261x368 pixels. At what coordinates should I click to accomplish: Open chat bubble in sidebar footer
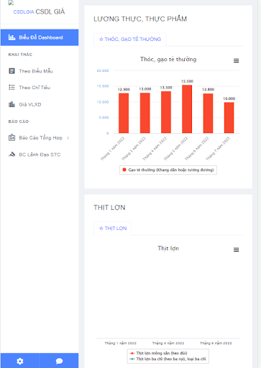[x=59, y=361]
